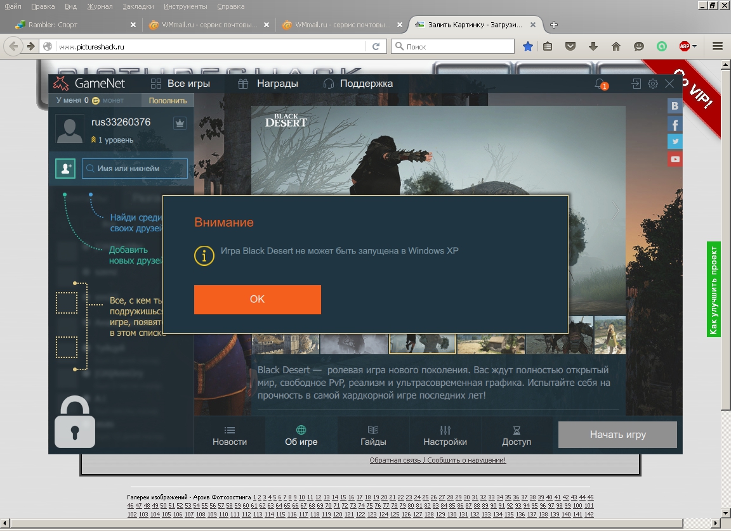Image resolution: width=731 pixels, height=531 pixels.
Task: Open gallery archive page 142 link
Action: (x=589, y=515)
